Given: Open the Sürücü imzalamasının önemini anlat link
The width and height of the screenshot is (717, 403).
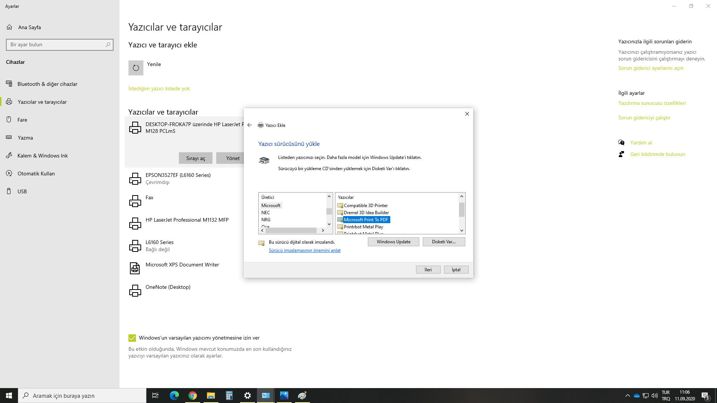Looking at the screenshot, I should pyautogui.click(x=304, y=250).
